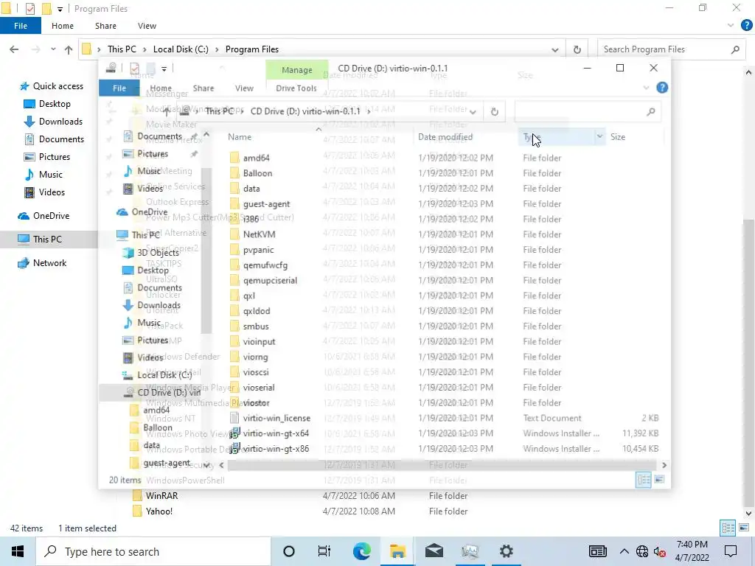
Task: Select guest-agent folder in file list
Action: pyautogui.click(x=266, y=204)
